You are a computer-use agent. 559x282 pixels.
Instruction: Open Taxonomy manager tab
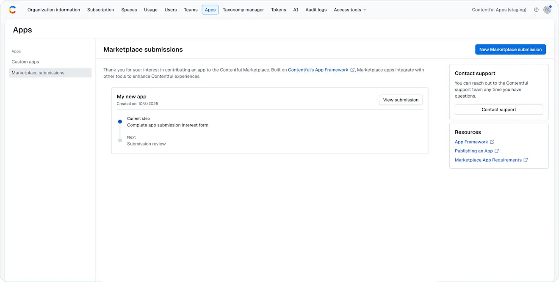click(x=243, y=10)
